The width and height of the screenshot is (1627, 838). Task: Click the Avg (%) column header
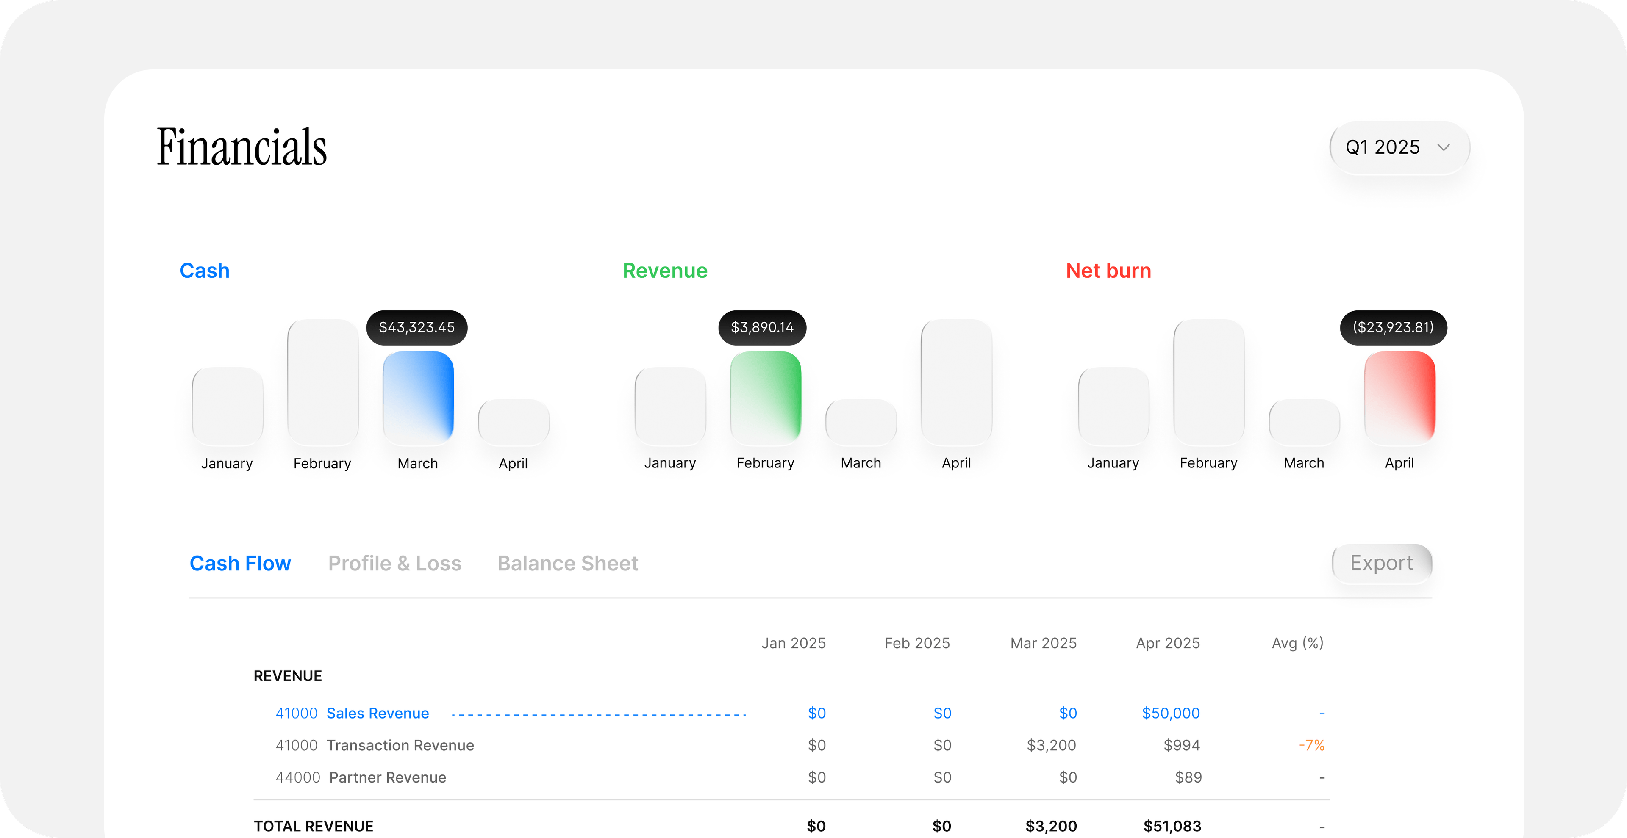(1297, 643)
